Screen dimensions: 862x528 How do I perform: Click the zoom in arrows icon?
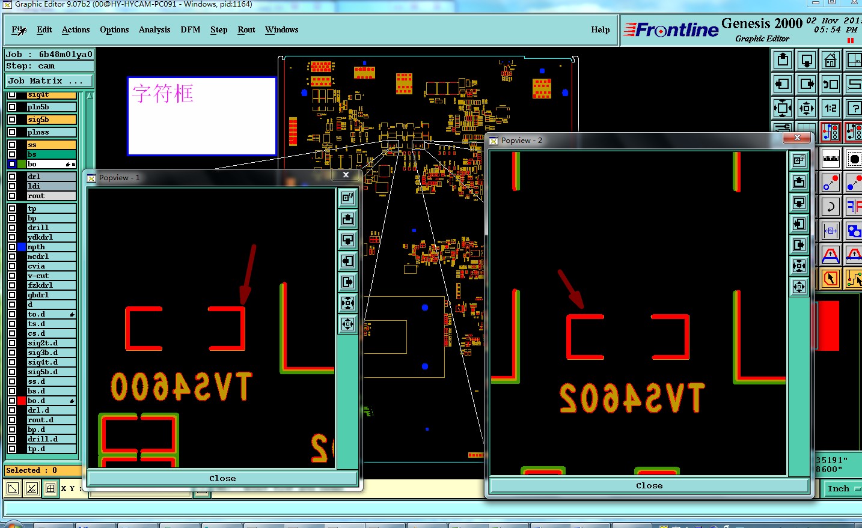click(x=783, y=108)
